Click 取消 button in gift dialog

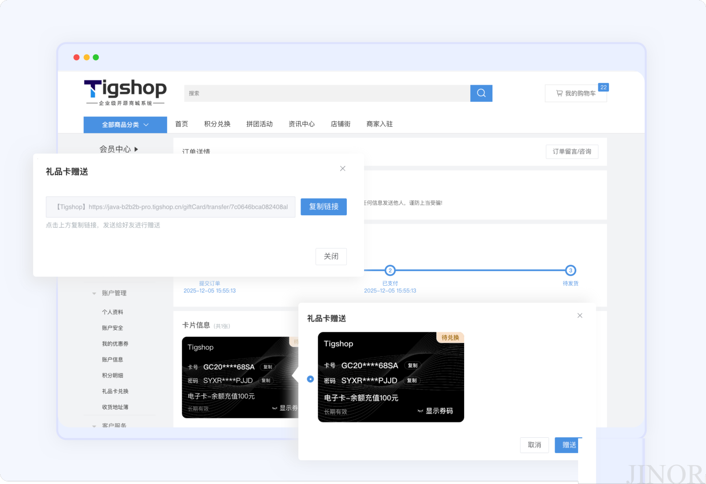click(x=534, y=445)
